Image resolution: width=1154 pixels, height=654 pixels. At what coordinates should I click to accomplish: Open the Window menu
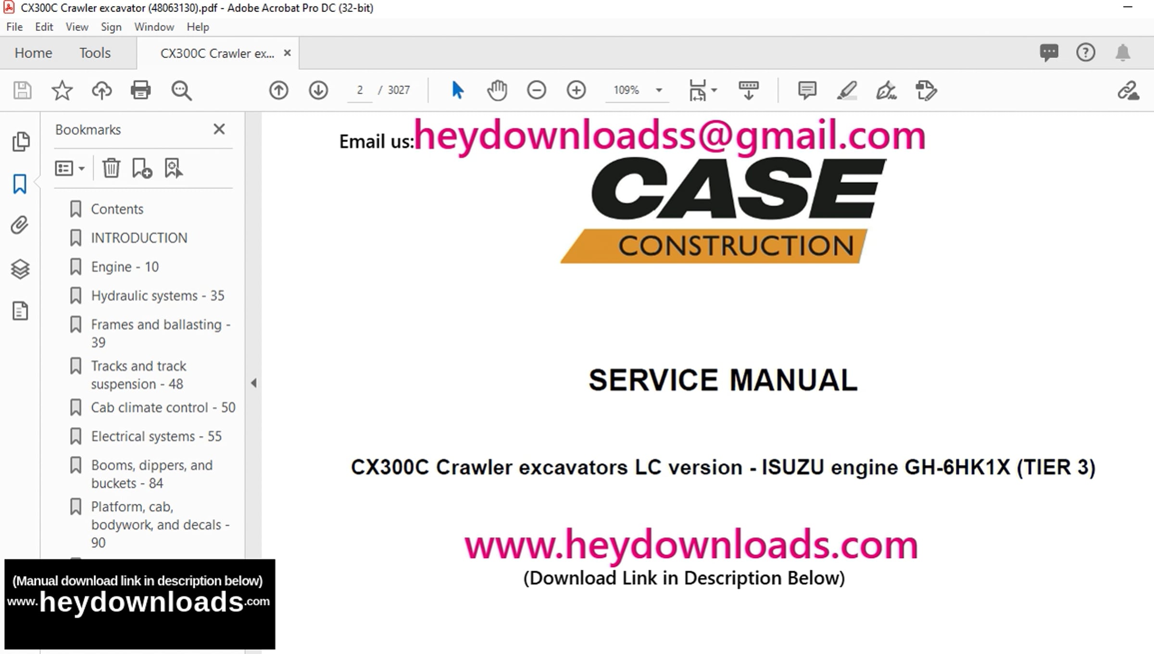click(x=154, y=27)
